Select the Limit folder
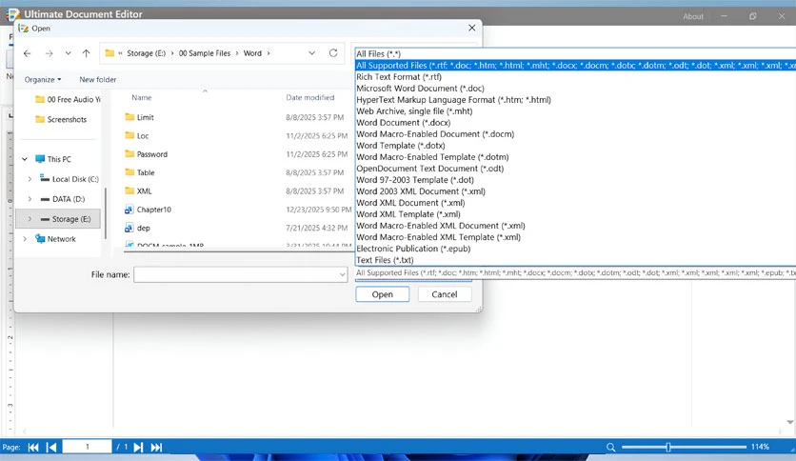 139,117
